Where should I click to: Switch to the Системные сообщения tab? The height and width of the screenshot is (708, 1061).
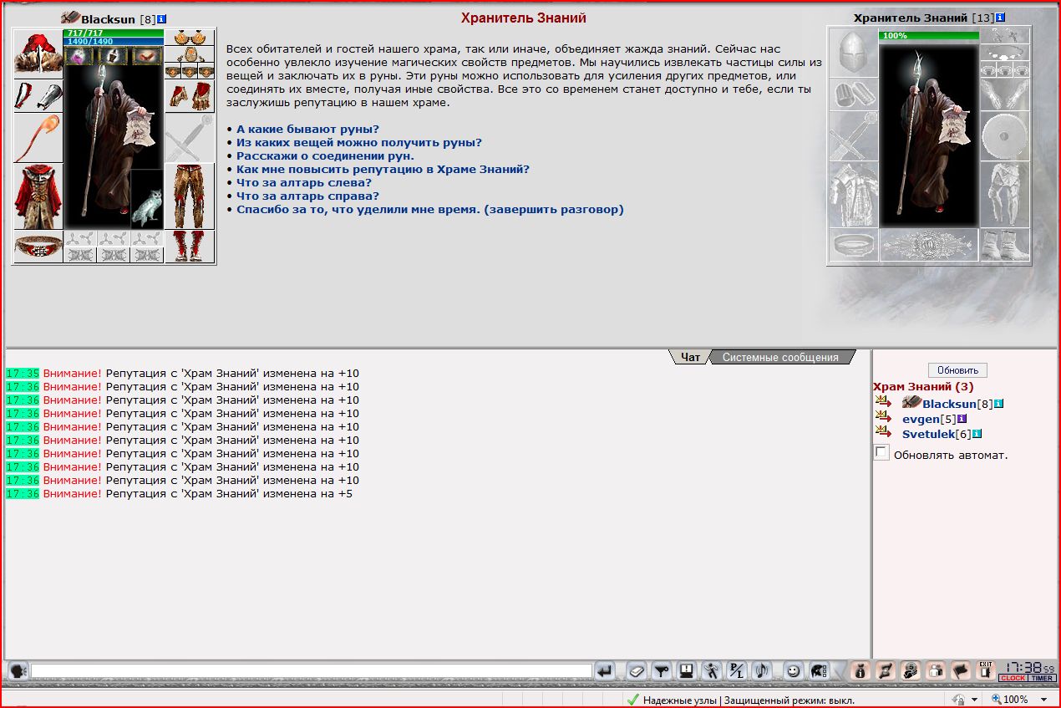coord(780,357)
